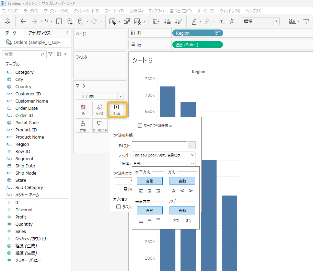Switch to the アナリティクス tab
Viewport: 313px width, 271px height.
(x=39, y=33)
